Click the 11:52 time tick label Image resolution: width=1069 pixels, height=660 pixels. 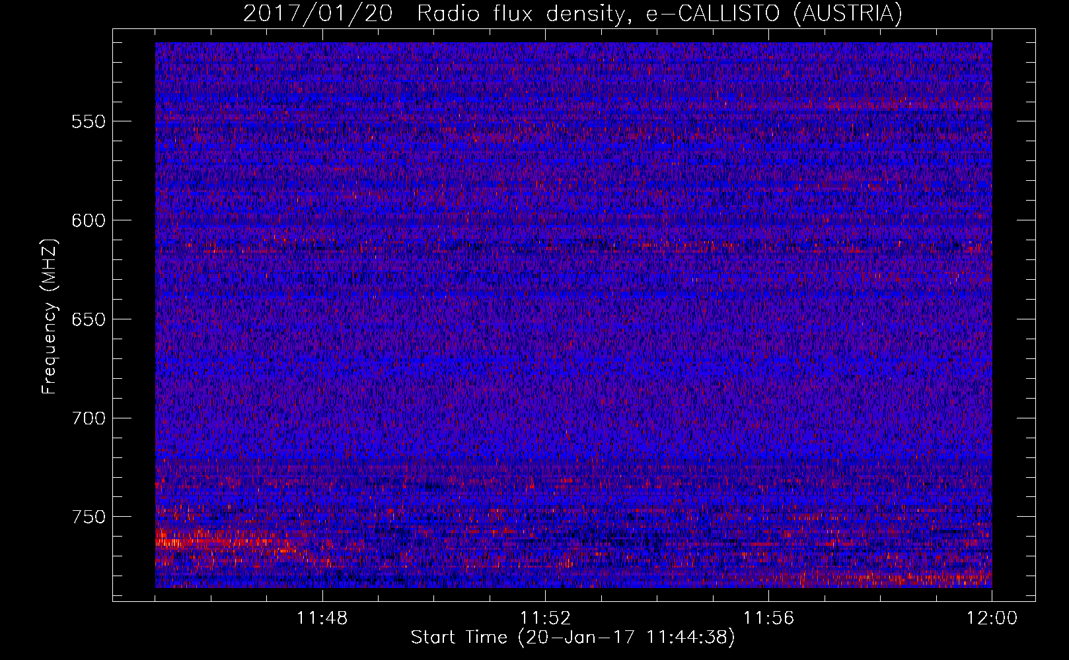[x=545, y=618]
